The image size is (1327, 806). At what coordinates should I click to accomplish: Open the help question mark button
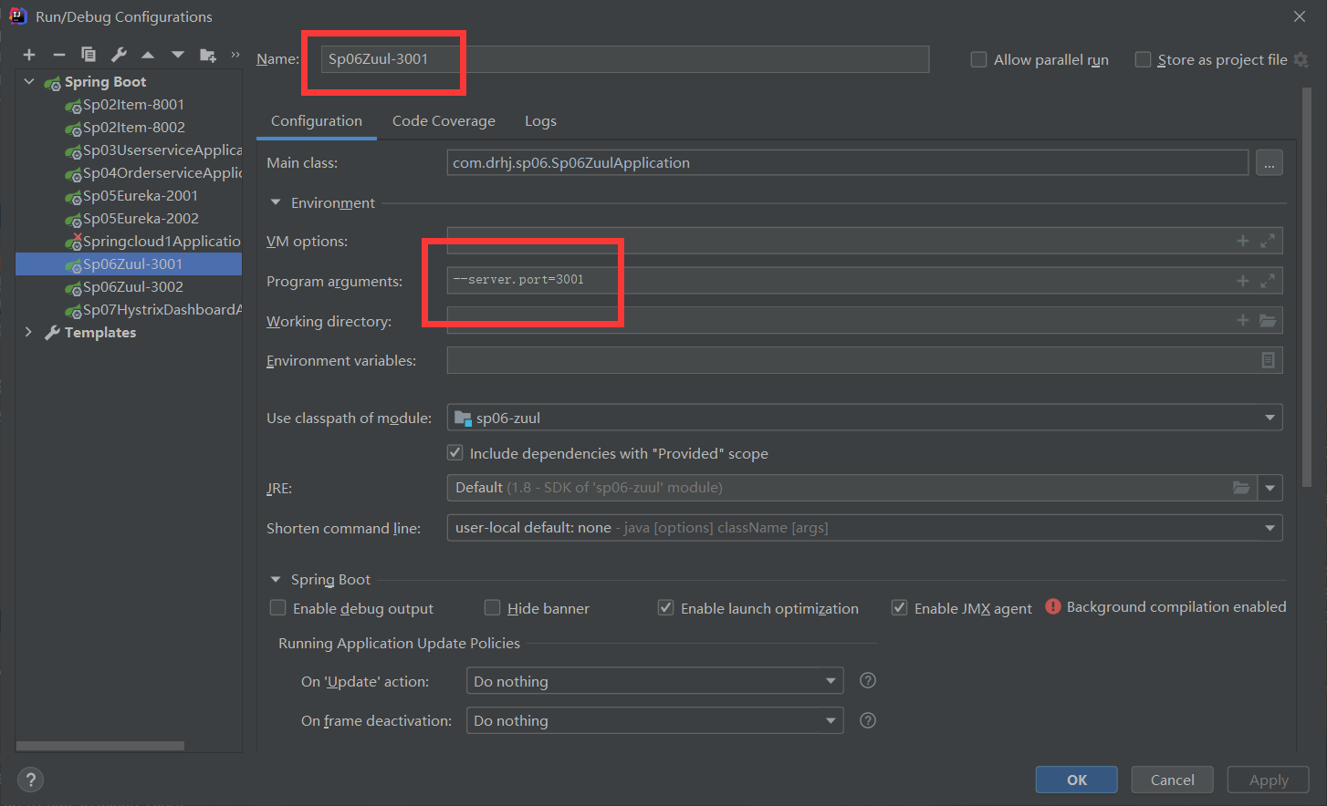pyautogui.click(x=30, y=780)
